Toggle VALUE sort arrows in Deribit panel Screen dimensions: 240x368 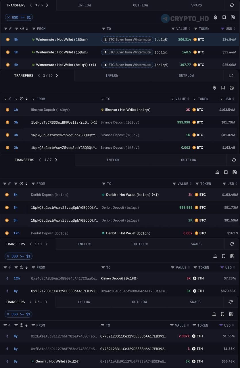coord(191,184)
